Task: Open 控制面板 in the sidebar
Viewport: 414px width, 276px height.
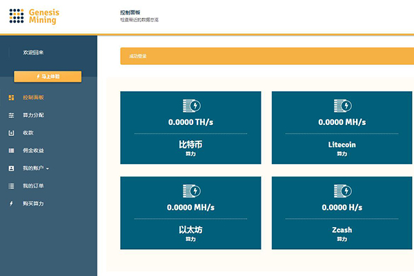Action: [x=33, y=97]
